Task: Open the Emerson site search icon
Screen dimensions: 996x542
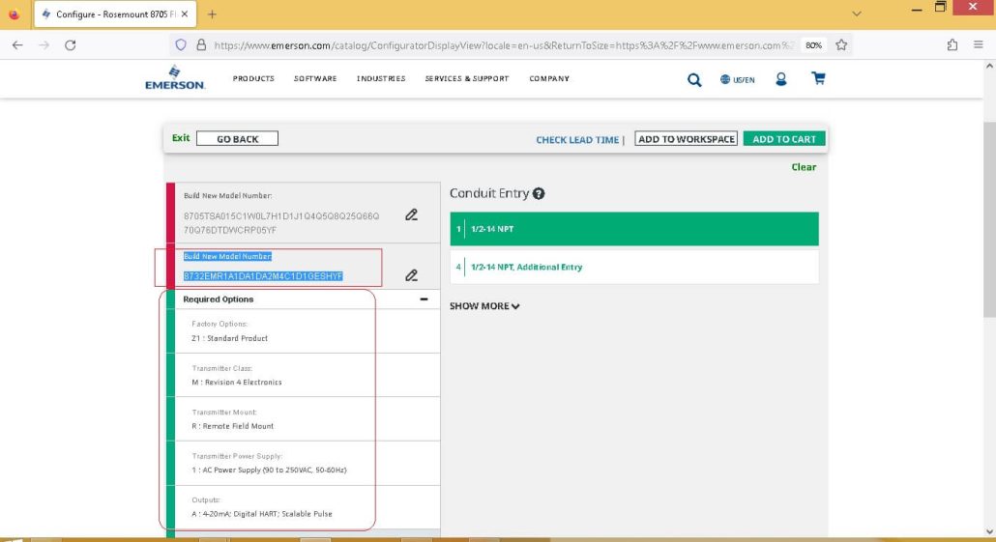Action: click(x=694, y=80)
